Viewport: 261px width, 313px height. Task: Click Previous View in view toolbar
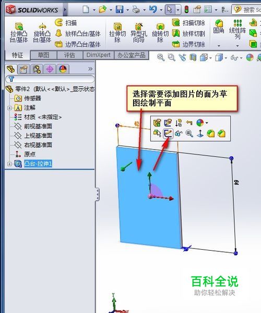182,58
